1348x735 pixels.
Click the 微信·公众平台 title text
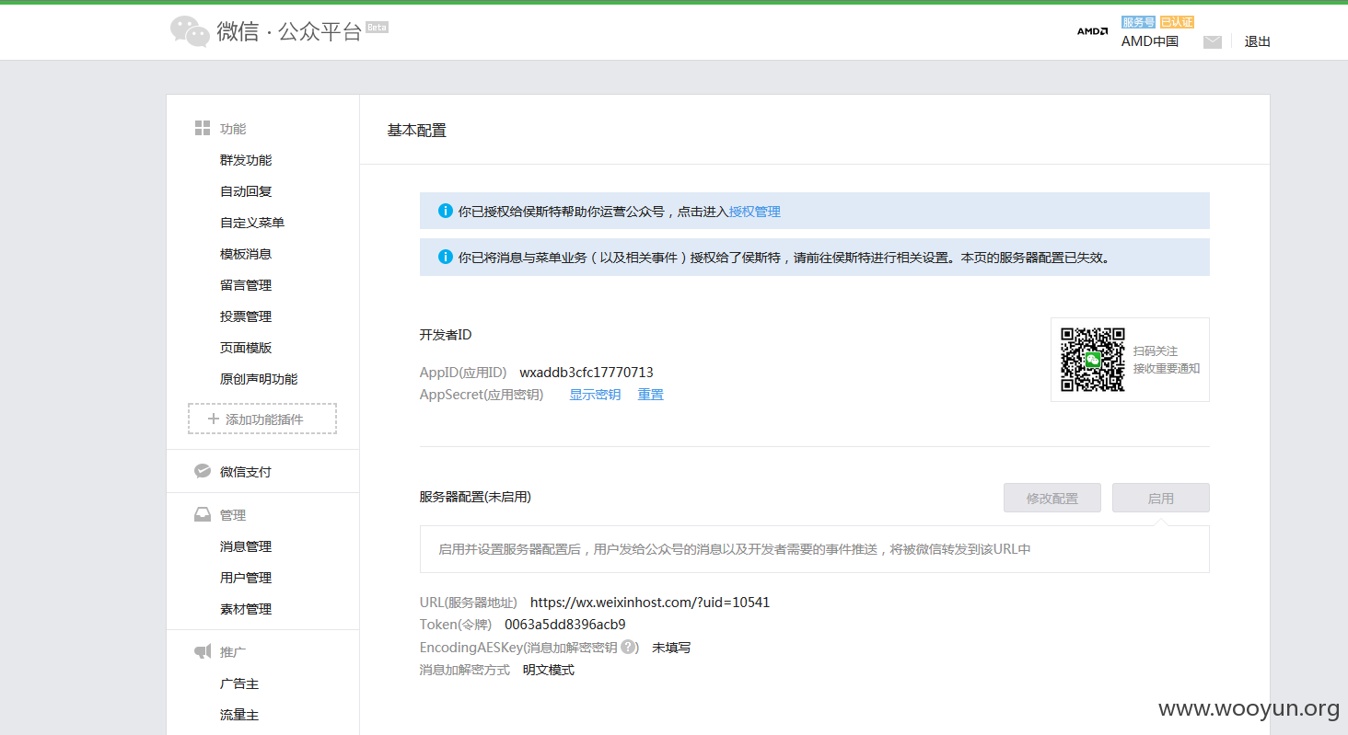click(289, 32)
